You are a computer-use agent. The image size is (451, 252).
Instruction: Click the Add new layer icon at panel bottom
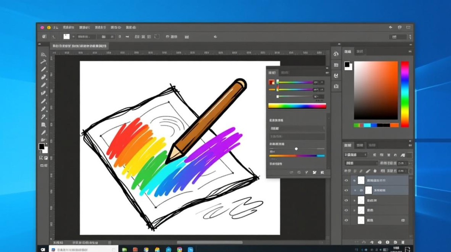coord(396,241)
